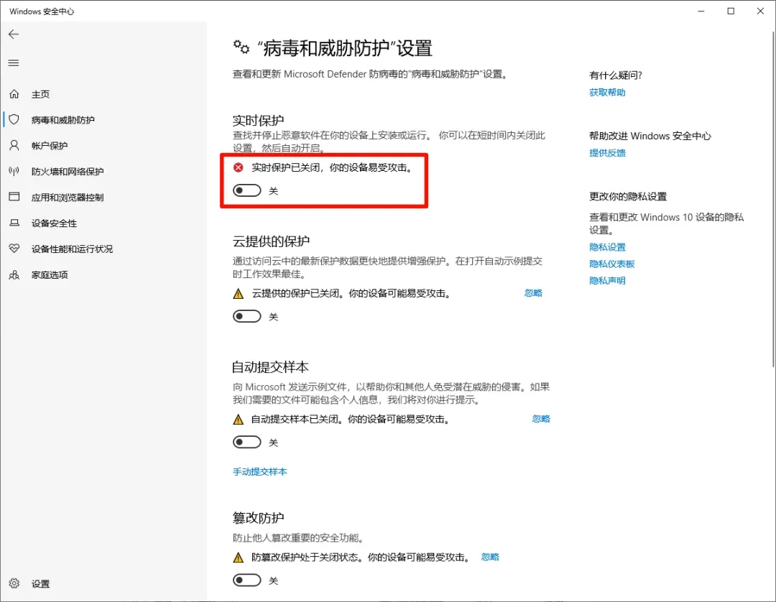776x602 pixels.
Task: Close the Windows 安全中心 window
Action: coord(761,11)
